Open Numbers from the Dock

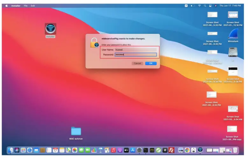(94, 150)
